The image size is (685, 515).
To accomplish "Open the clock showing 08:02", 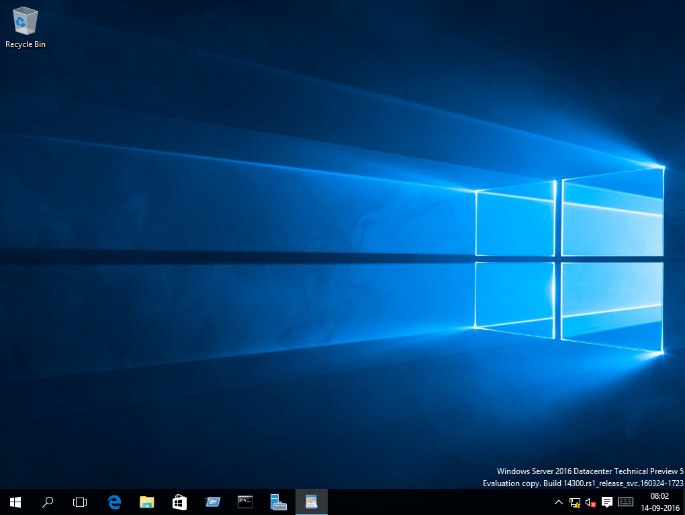I will pyautogui.click(x=659, y=502).
